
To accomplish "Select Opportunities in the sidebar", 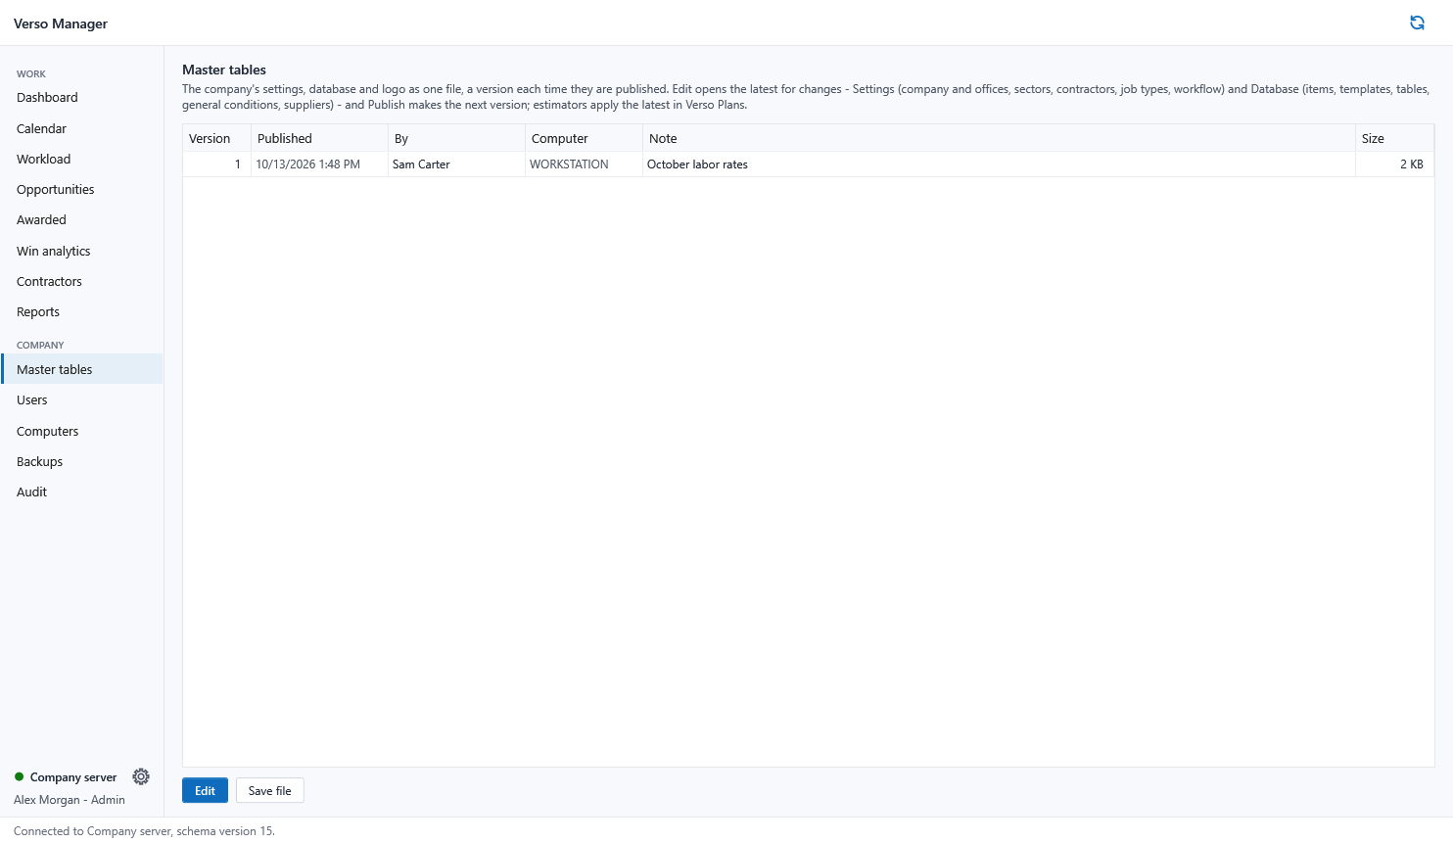I will (x=82, y=190).
